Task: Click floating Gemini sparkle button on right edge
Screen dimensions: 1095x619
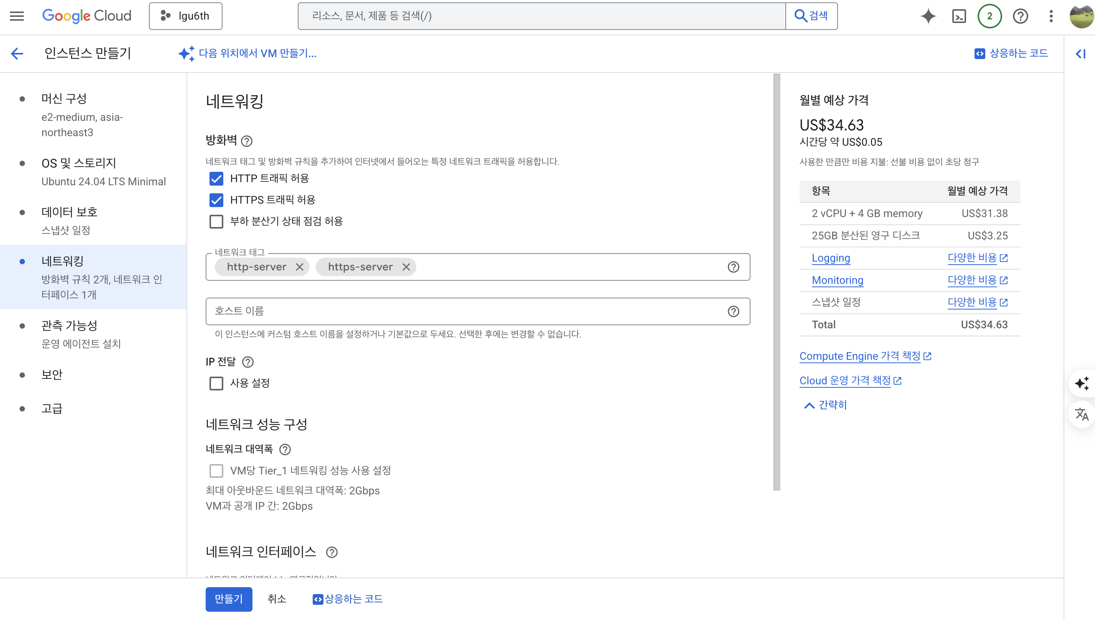Action: pyautogui.click(x=1082, y=384)
